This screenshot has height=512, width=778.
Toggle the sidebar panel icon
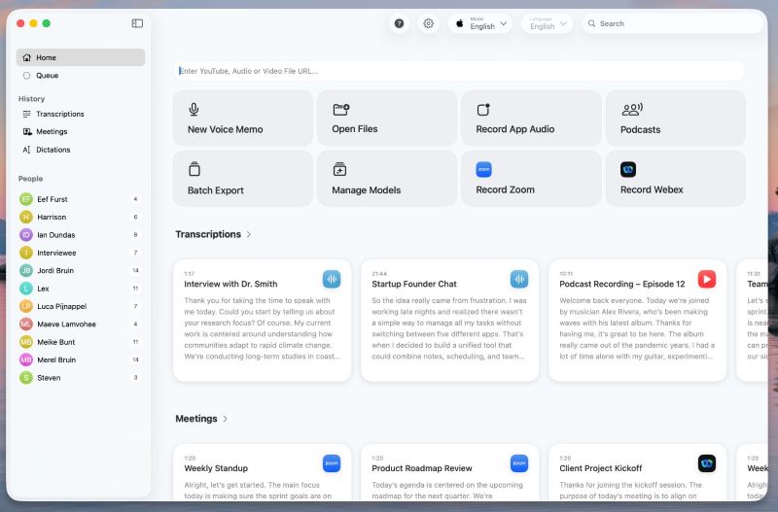coord(137,23)
